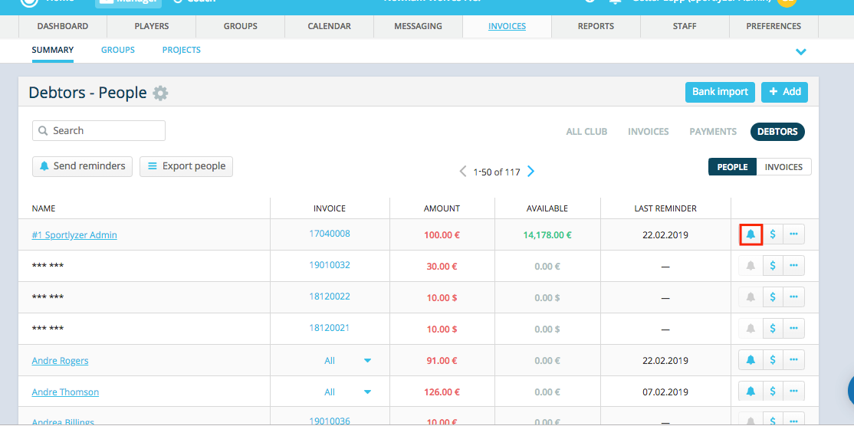Switch view to Invoices toggle
The width and height of the screenshot is (854, 426).
(783, 167)
